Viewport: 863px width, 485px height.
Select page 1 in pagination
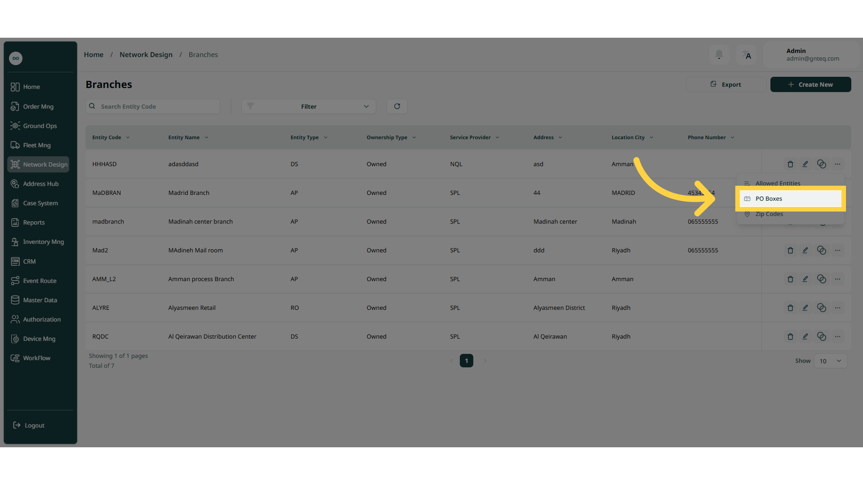tap(467, 361)
